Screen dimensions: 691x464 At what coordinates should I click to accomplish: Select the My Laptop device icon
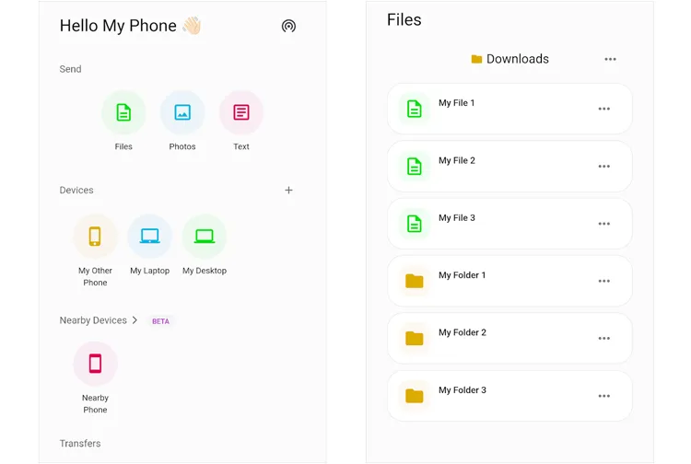(x=150, y=236)
